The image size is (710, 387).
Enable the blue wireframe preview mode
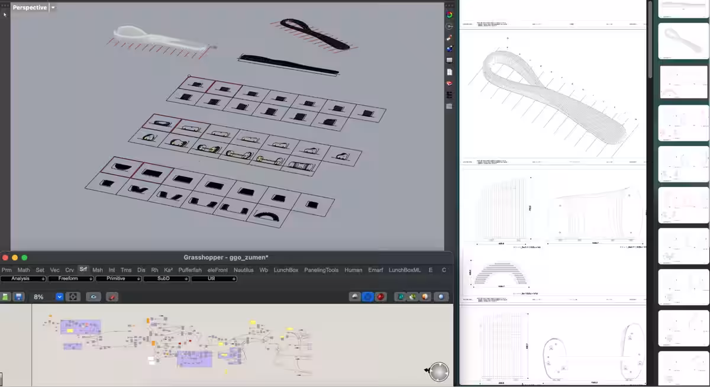click(367, 296)
